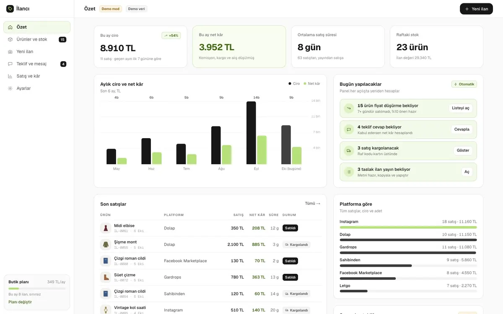Open Ayarlar via its gear icon
Viewport: 503px width, 314px height.
click(x=10, y=88)
